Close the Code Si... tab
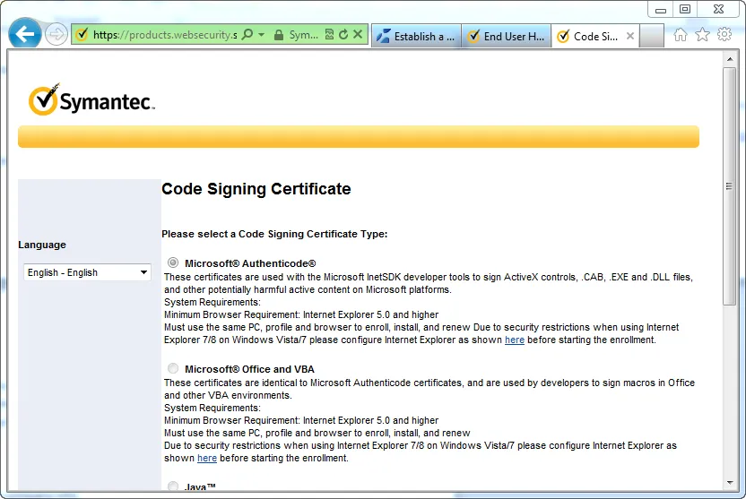 [x=630, y=36]
